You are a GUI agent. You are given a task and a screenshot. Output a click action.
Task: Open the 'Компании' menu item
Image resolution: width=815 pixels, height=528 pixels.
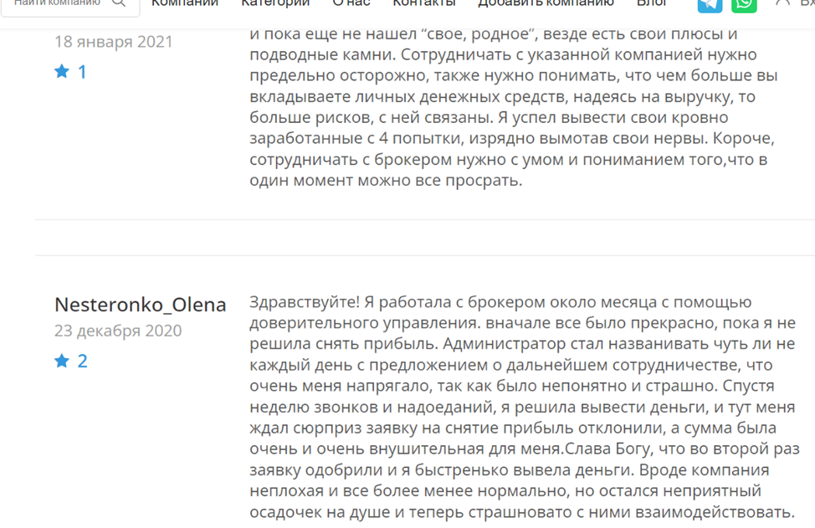point(185,3)
